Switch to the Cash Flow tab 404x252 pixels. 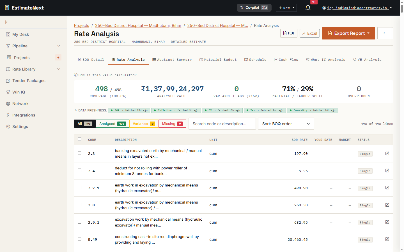(286, 60)
